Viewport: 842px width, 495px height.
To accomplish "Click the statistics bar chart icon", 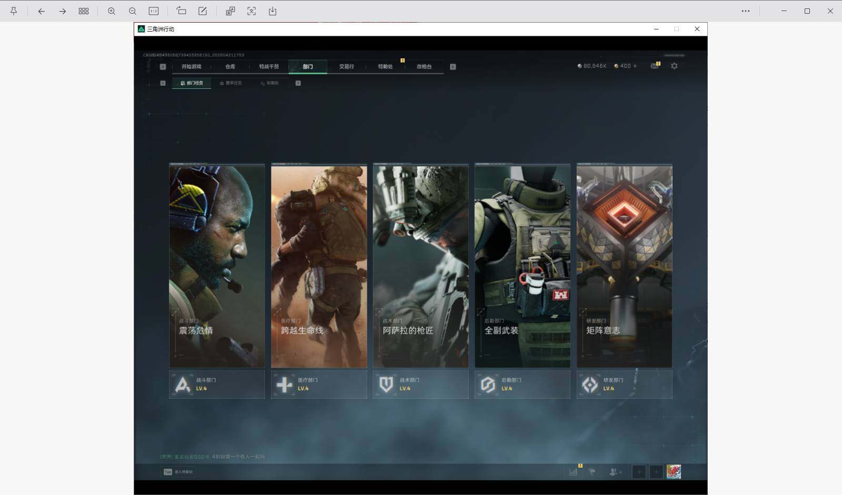I will click(573, 472).
